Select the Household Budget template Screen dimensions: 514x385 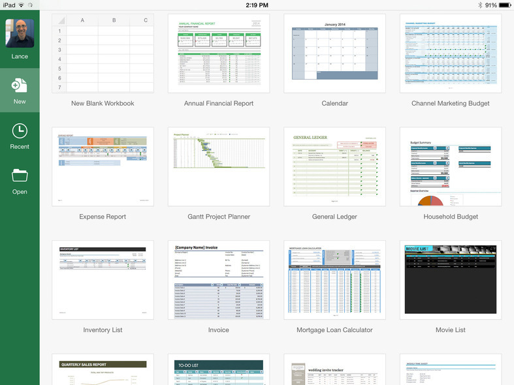click(x=450, y=167)
